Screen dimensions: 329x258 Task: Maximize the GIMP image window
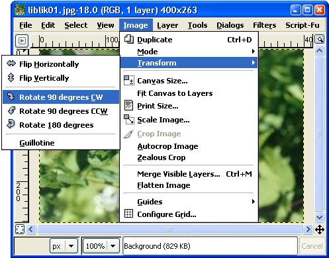pyautogui.click(x=307, y=10)
